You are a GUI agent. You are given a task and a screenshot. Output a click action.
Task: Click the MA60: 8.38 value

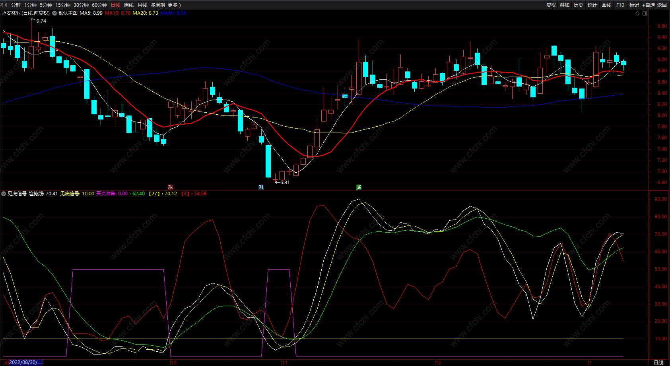(173, 13)
